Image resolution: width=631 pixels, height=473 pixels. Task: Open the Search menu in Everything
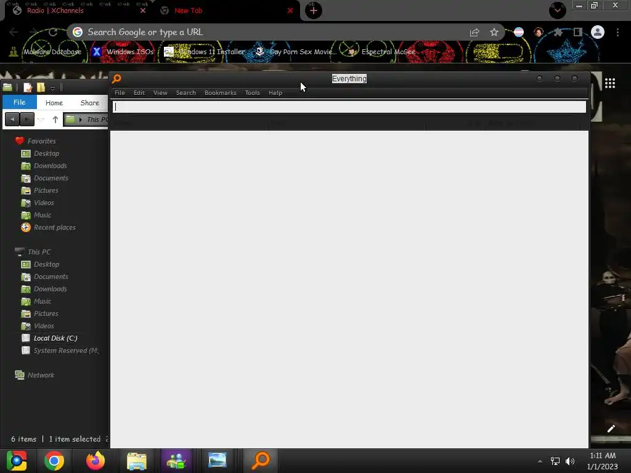(x=185, y=92)
